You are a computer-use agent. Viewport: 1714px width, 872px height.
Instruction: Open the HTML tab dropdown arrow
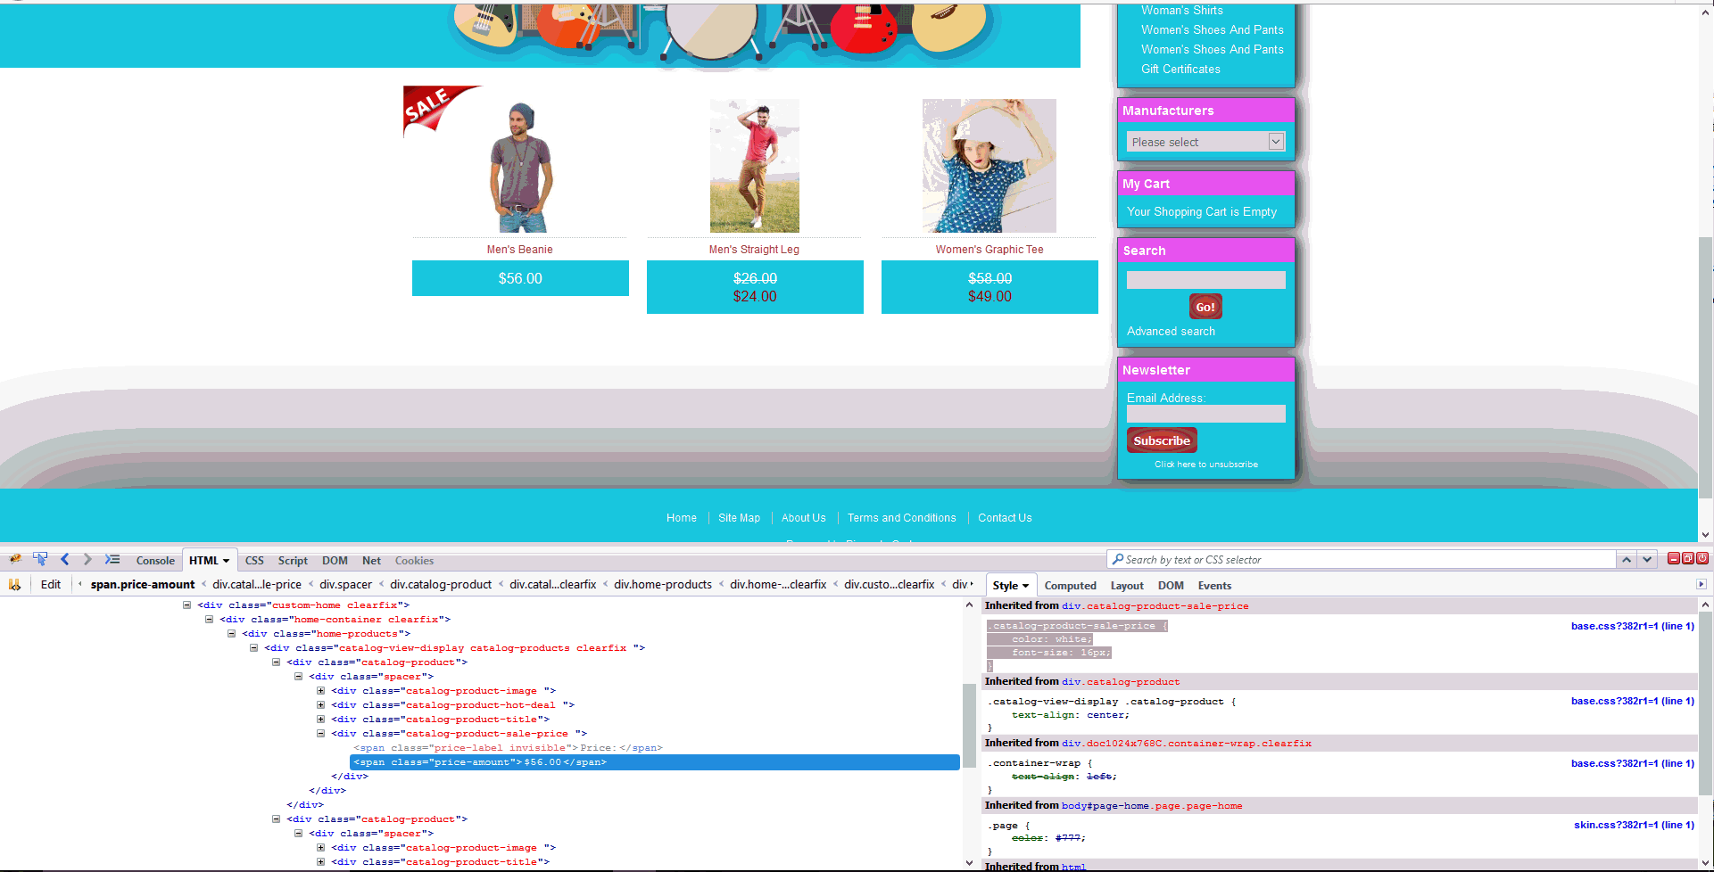tap(226, 561)
